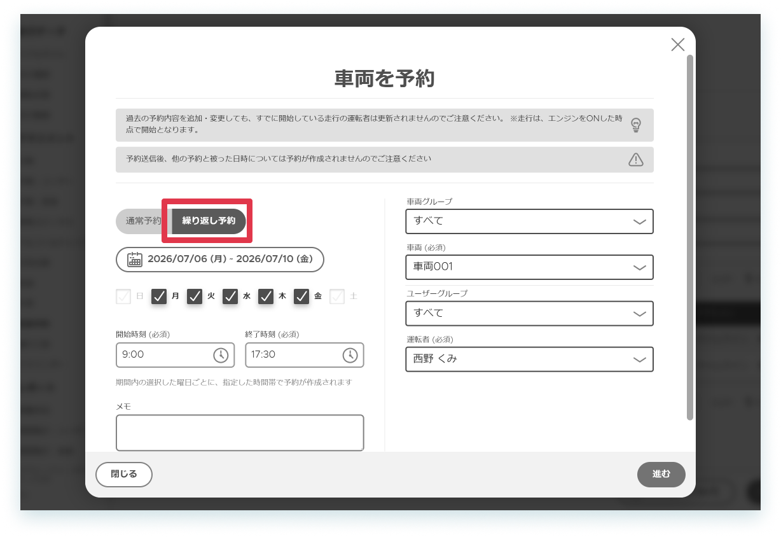Uncheck the 水 (Wednesday) checkbox
Image resolution: width=781 pixels, height=537 pixels.
click(230, 296)
